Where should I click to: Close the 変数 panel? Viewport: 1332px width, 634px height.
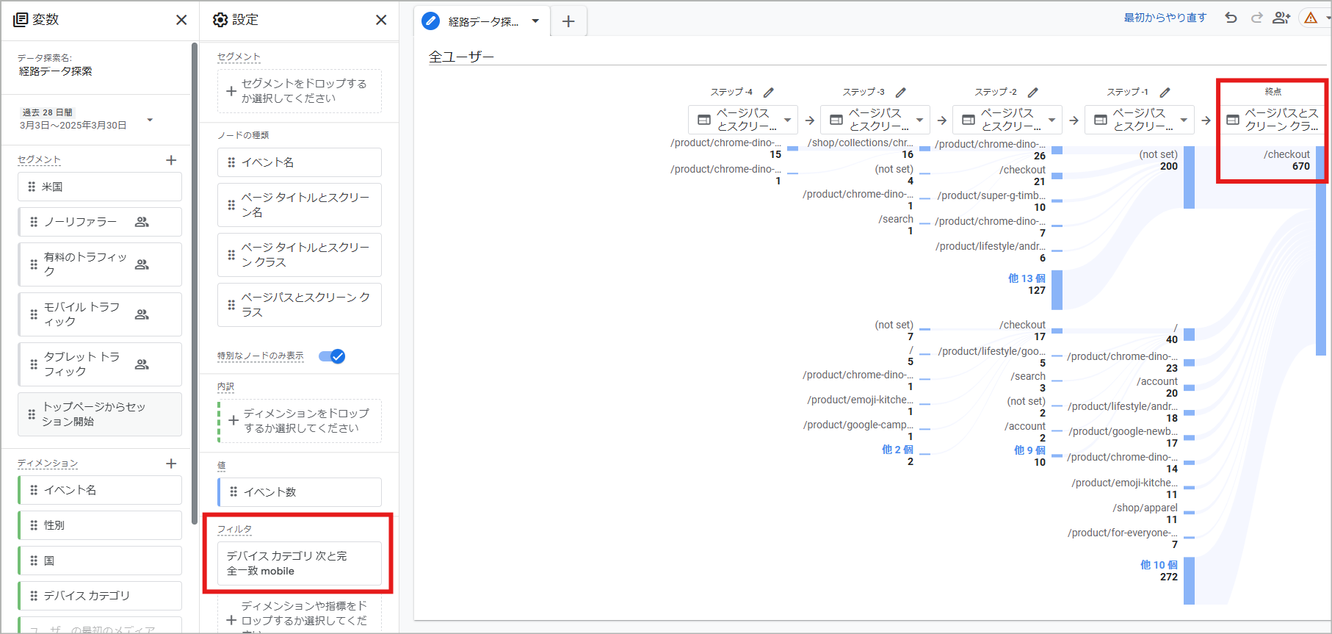tap(181, 20)
